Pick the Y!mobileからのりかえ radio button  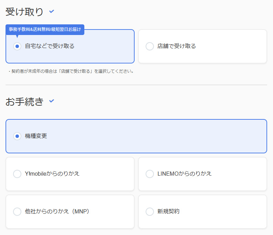[17, 174]
